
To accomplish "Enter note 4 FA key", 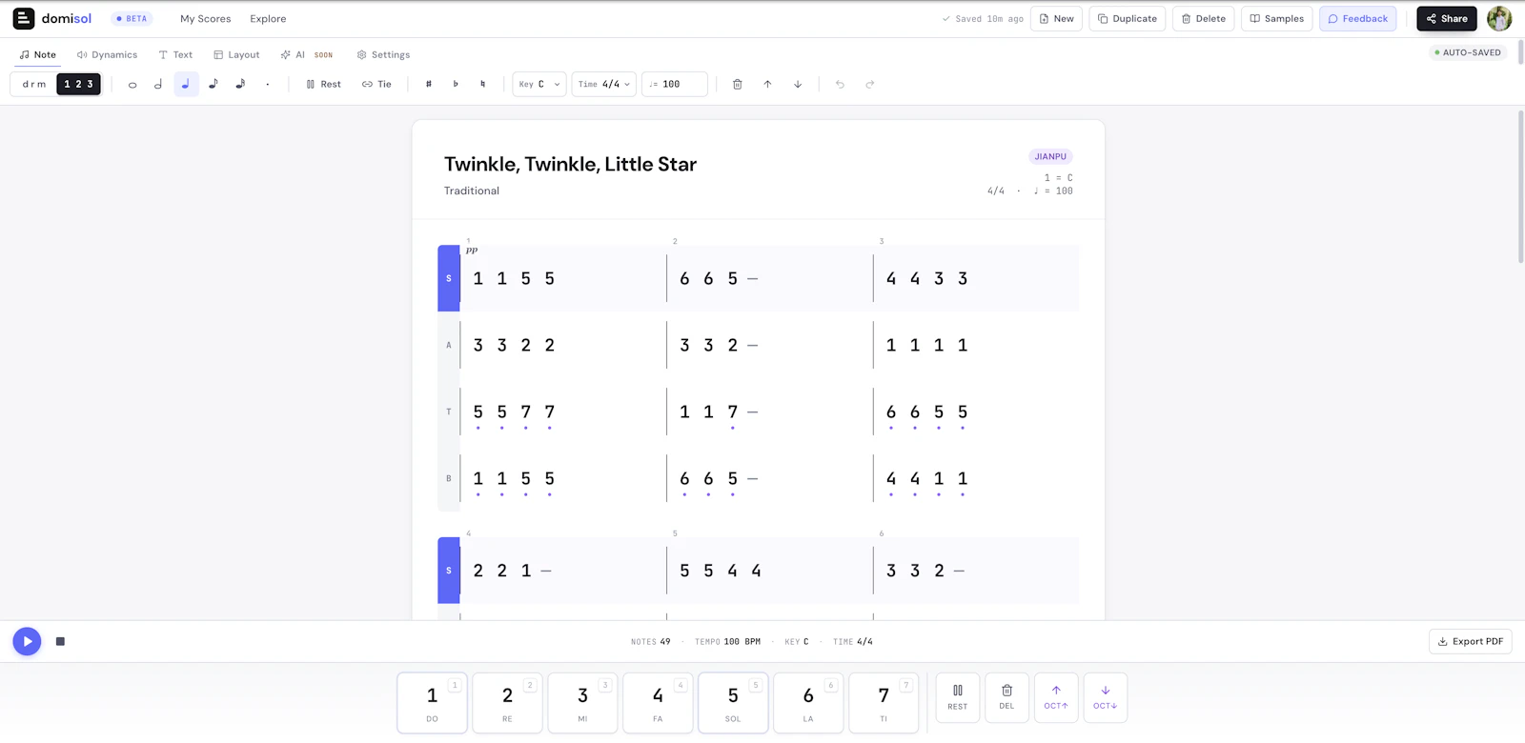I will [x=658, y=703].
